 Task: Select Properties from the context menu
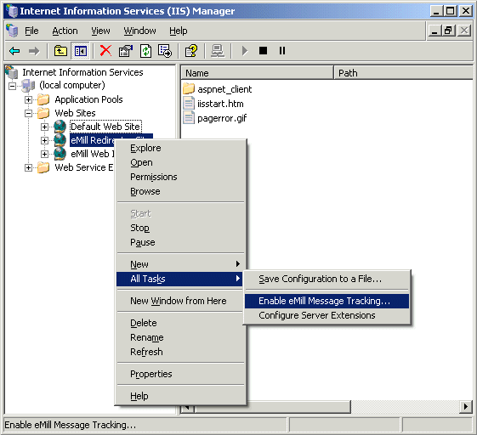coord(180,374)
